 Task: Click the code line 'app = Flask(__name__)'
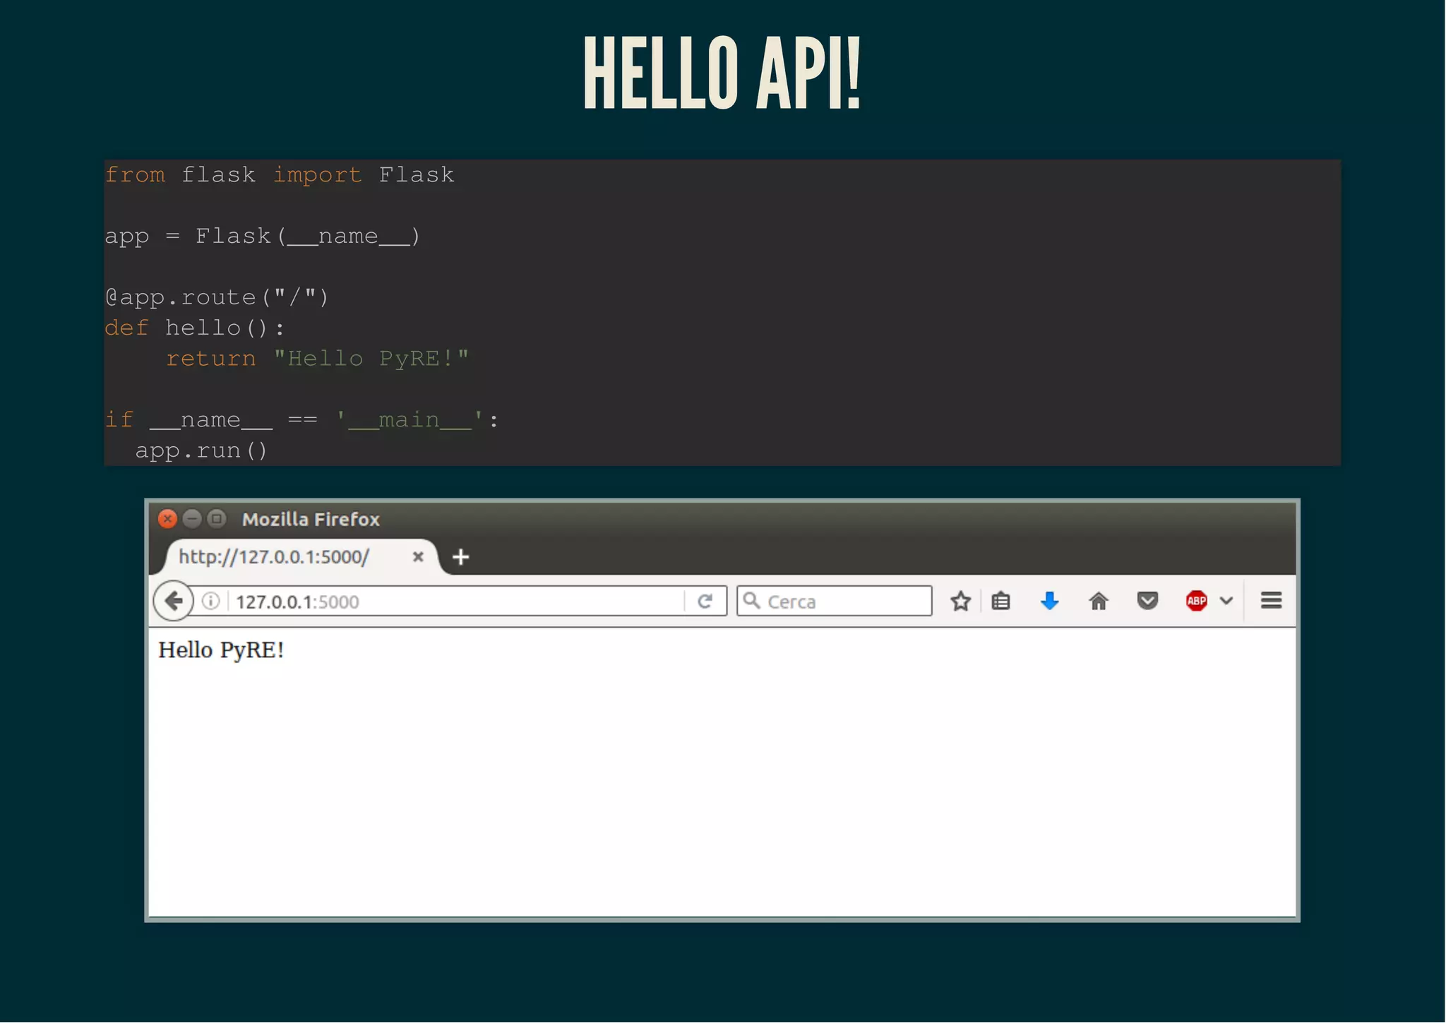pyautogui.click(x=263, y=236)
